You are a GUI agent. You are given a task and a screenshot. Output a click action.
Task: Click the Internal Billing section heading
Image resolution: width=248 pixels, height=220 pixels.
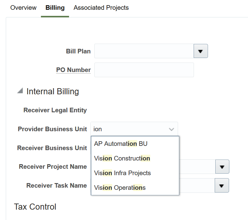point(53,91)
